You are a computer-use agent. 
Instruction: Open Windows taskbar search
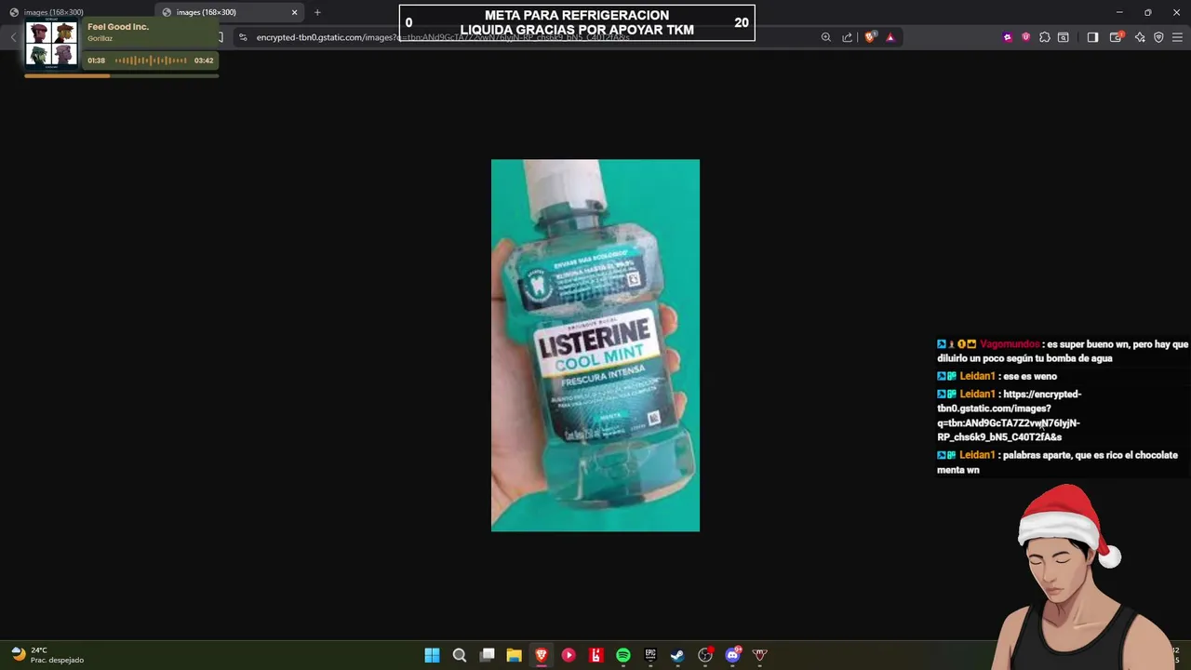click(x=459, y=655)
